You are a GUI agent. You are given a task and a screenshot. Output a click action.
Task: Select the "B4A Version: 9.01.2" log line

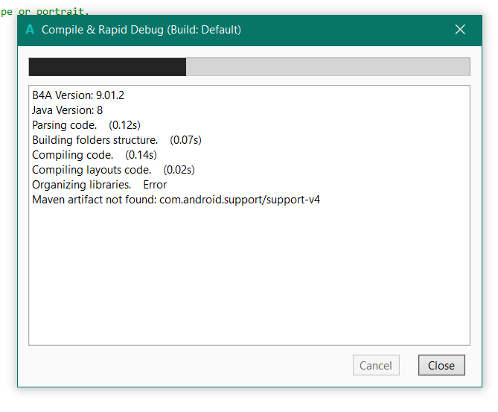pyautogui.click(x=78, y=95)
